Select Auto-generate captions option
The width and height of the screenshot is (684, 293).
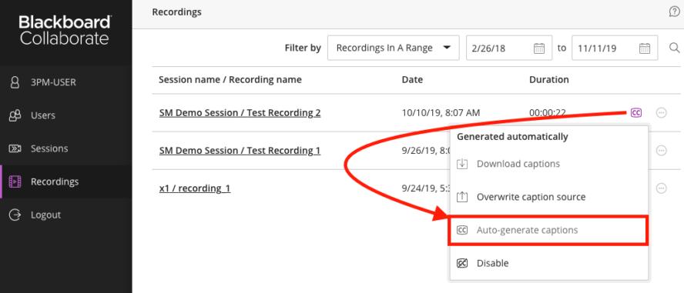[548, 230]
